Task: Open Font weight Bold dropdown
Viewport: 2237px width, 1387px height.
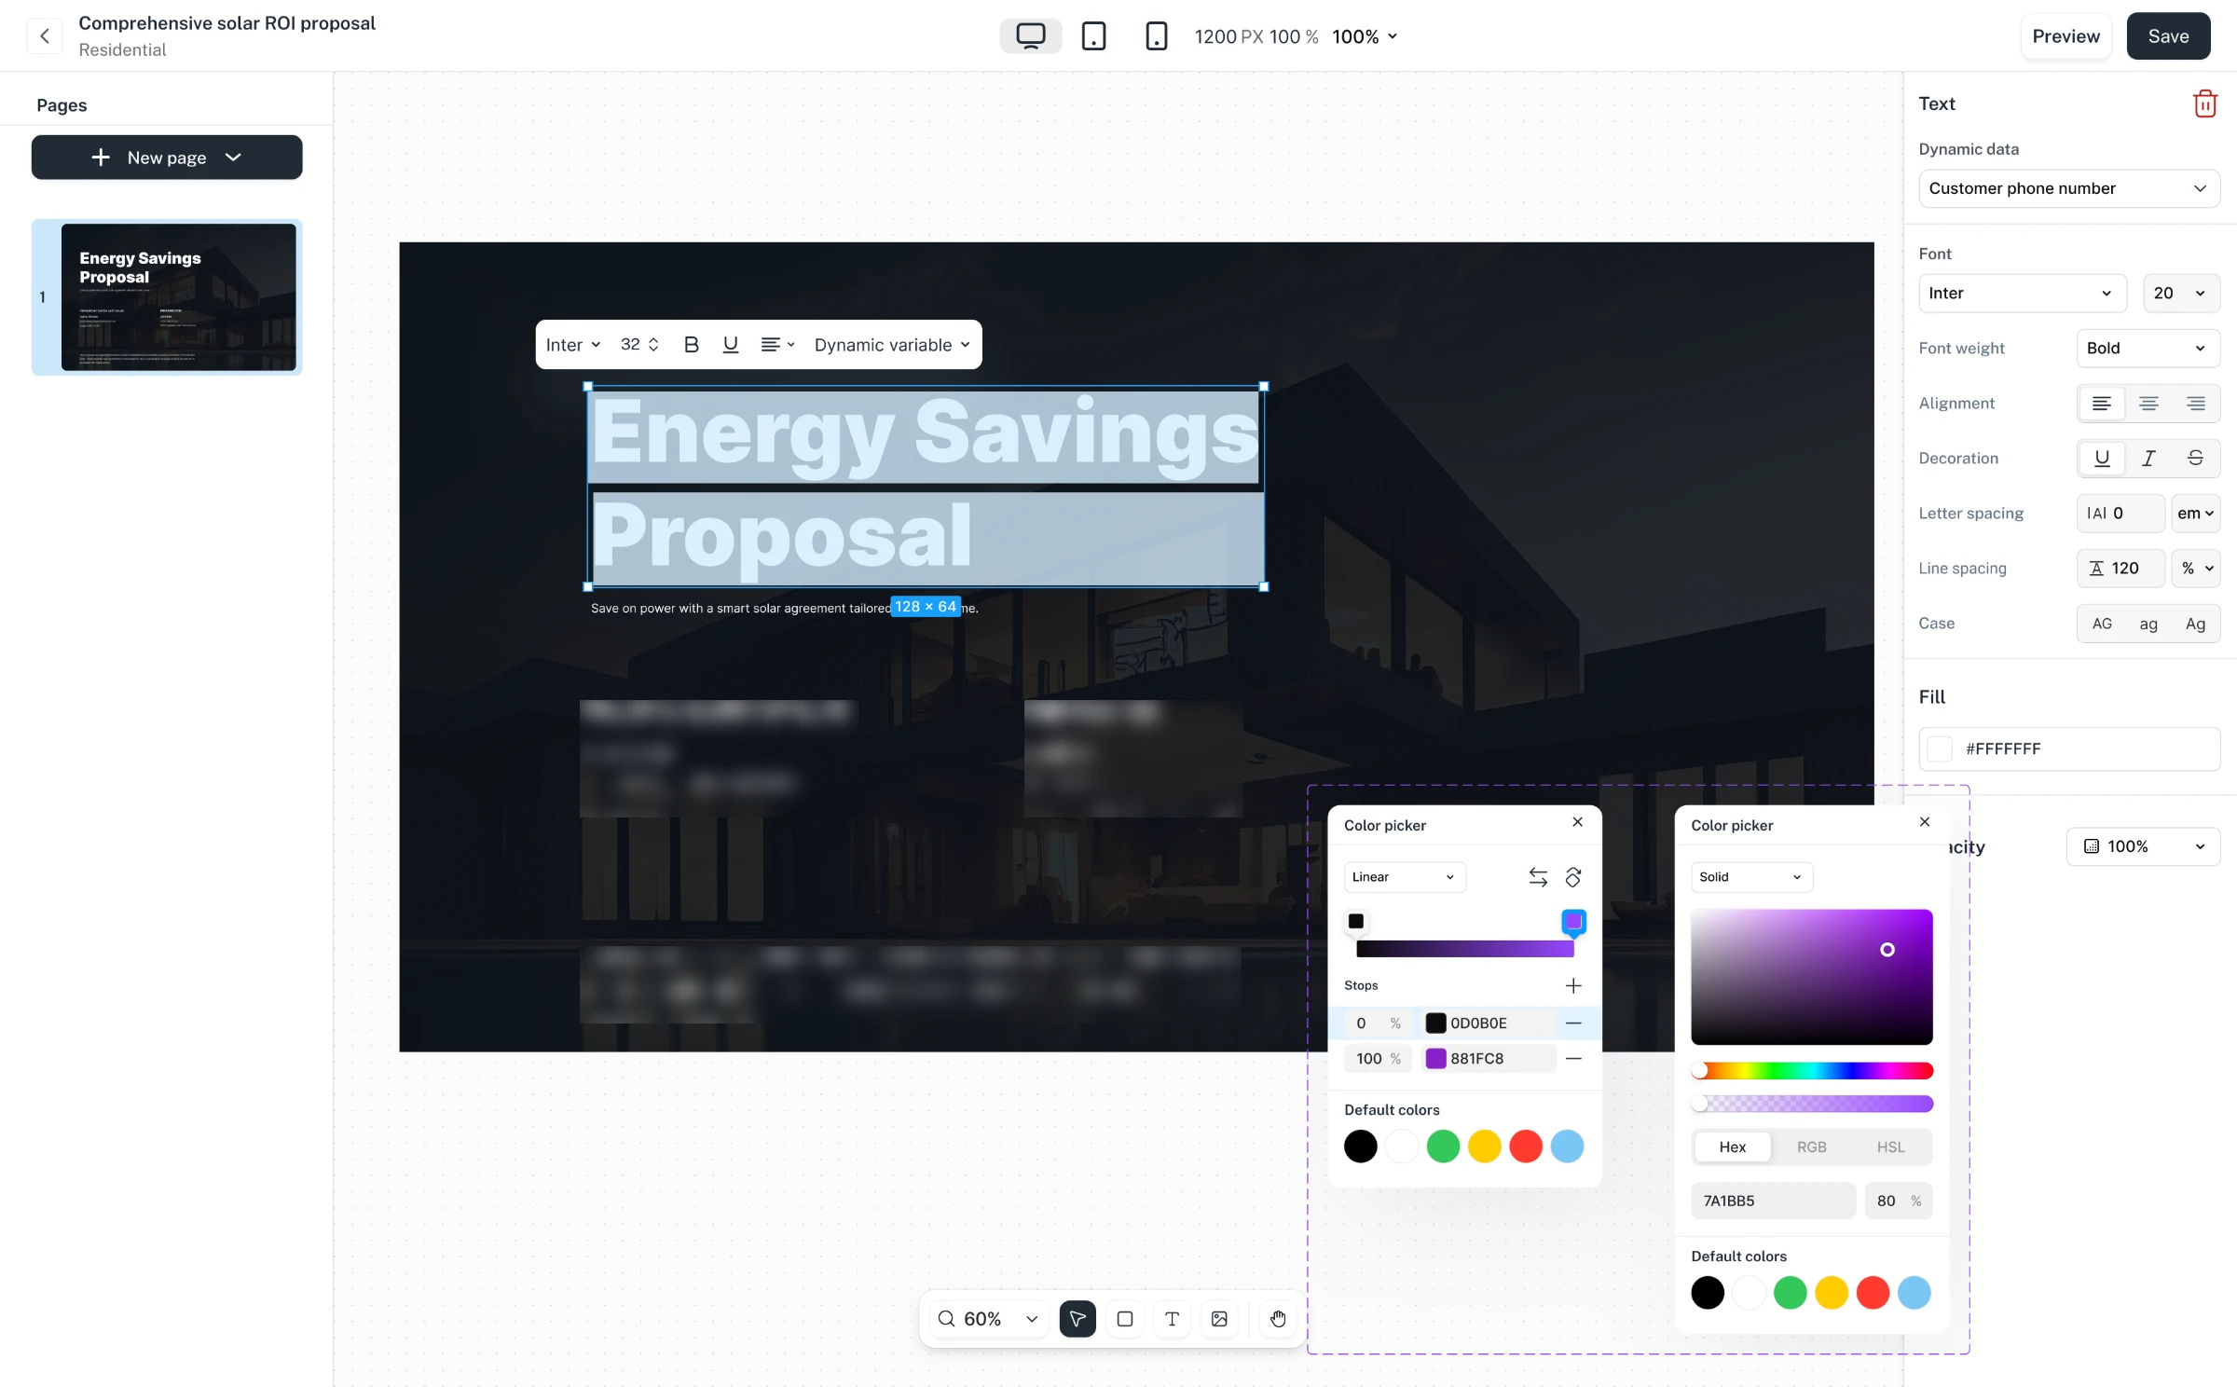Action: [x=2148, y=349]
